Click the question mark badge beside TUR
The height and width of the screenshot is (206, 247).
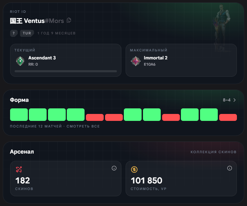[14, 33]
